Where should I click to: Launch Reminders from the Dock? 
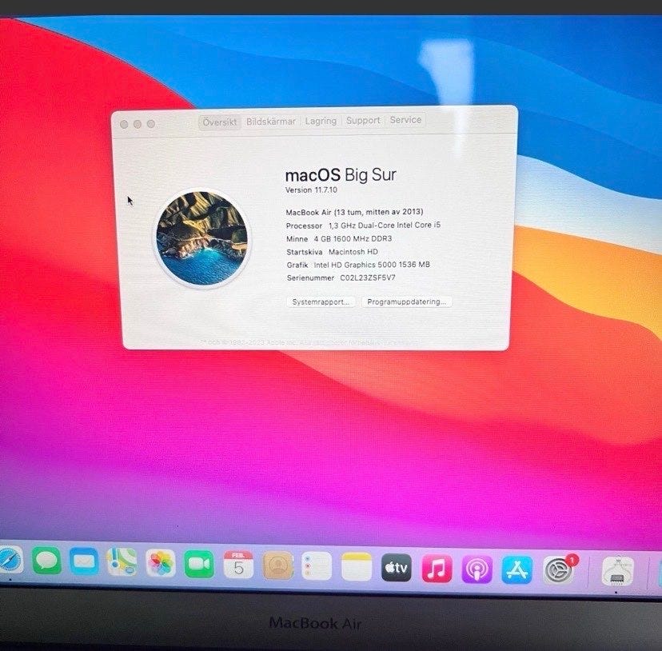pyautogui.click(x=317, y=566)
